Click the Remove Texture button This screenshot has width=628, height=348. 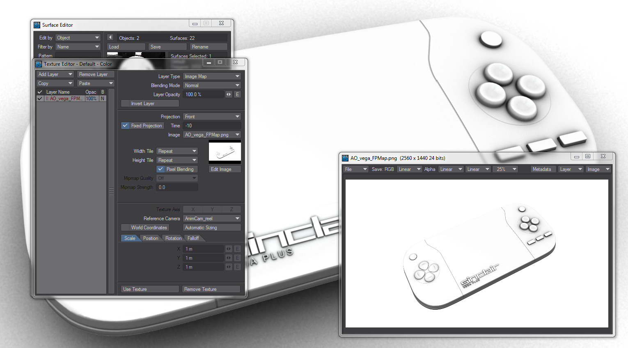[x=211, y=289]
